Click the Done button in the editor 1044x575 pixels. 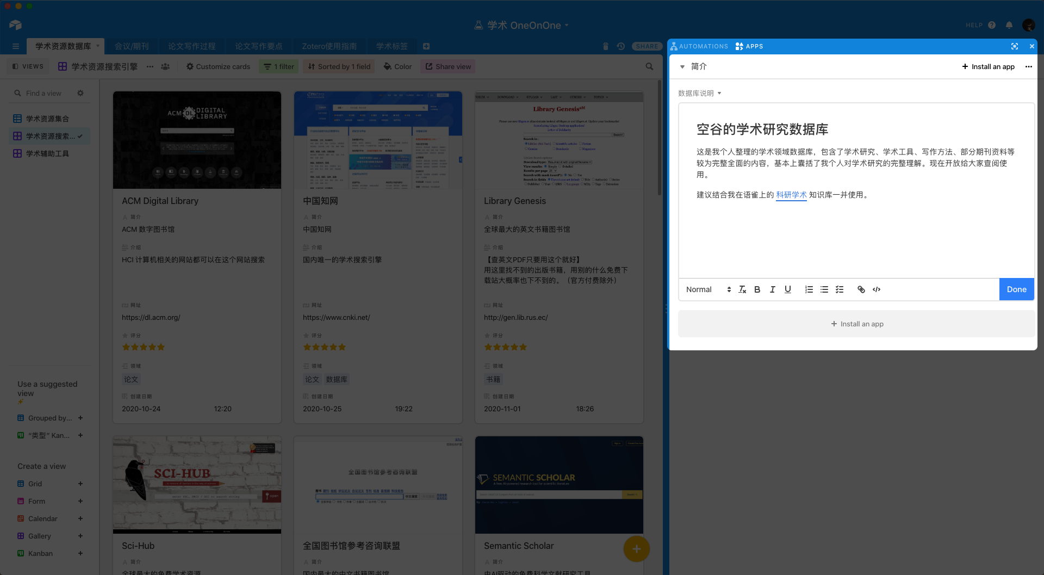(1016, 289)
